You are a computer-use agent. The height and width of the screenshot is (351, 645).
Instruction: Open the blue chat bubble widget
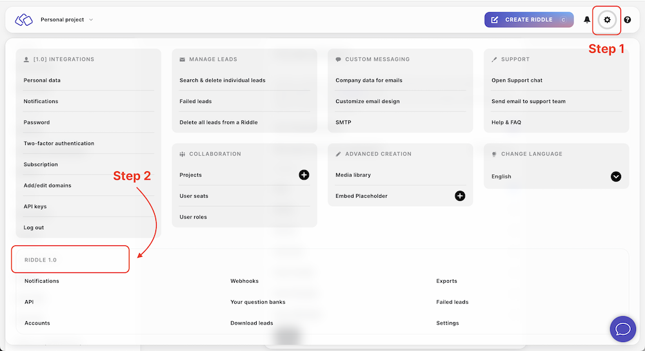(x=622, y=329)
